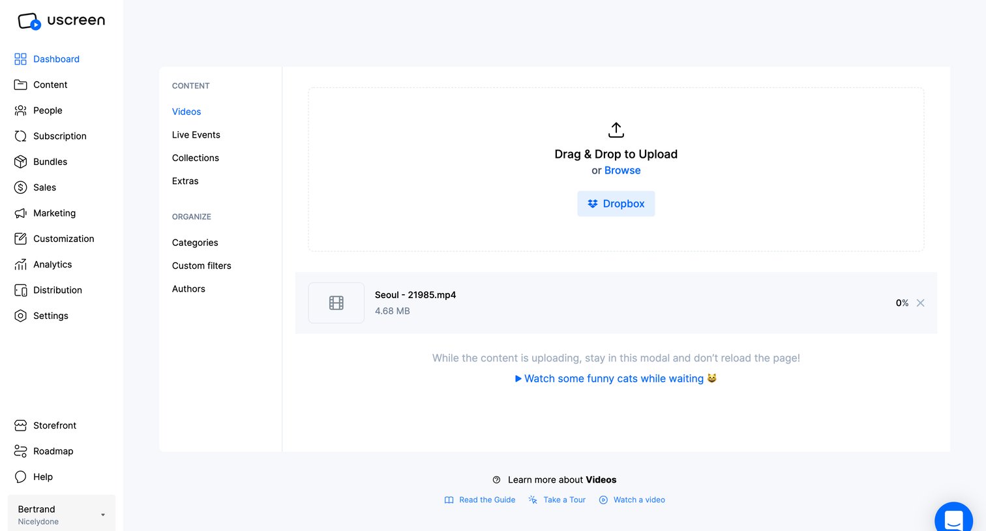Click the Storefront shop icon
Viewport: 986px width, 531px height.
point(20,425)
